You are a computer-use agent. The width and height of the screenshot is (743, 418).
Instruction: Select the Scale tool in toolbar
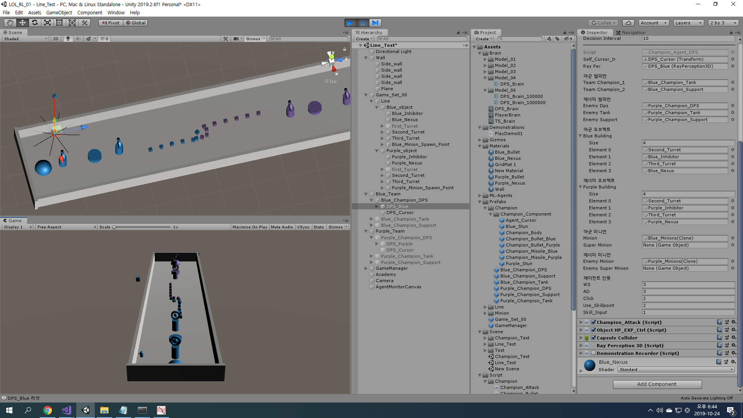[47, 23]
